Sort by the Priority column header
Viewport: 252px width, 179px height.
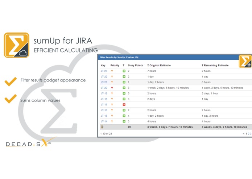click(x=115, y=65)
